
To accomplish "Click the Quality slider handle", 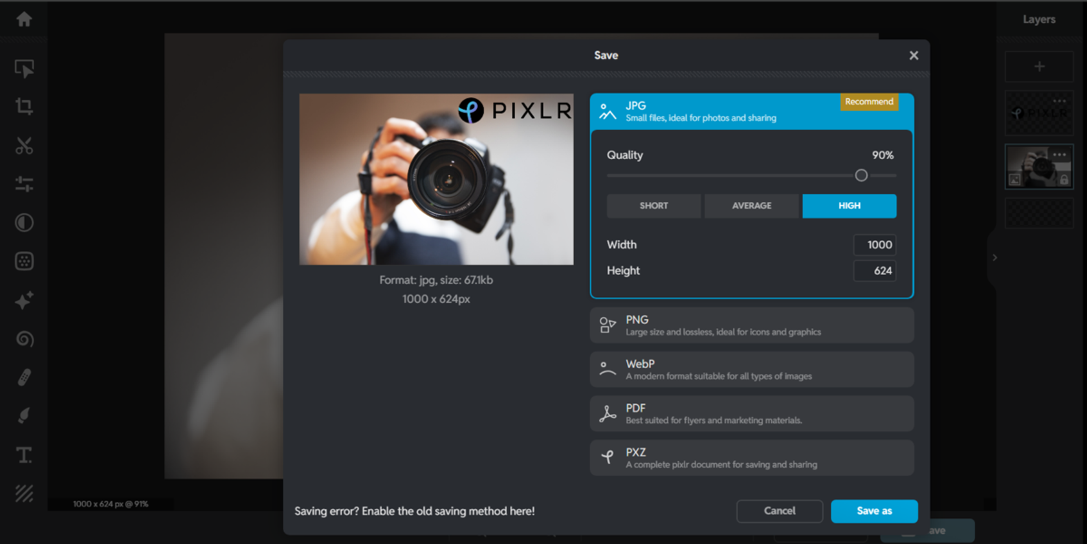I will pos(861,175).
